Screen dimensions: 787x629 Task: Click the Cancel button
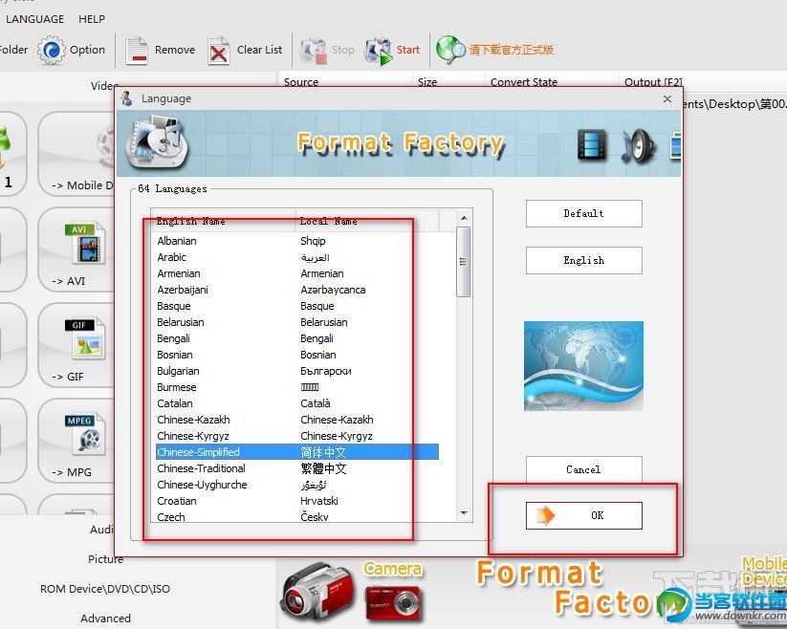[583, 469]
